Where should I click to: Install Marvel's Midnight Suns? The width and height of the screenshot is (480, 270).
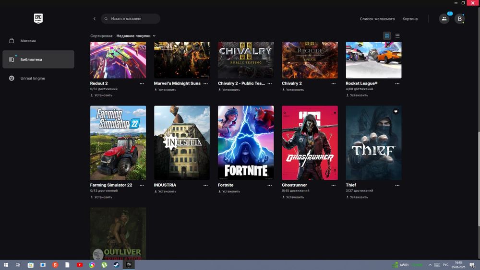(x=165, y=90)
